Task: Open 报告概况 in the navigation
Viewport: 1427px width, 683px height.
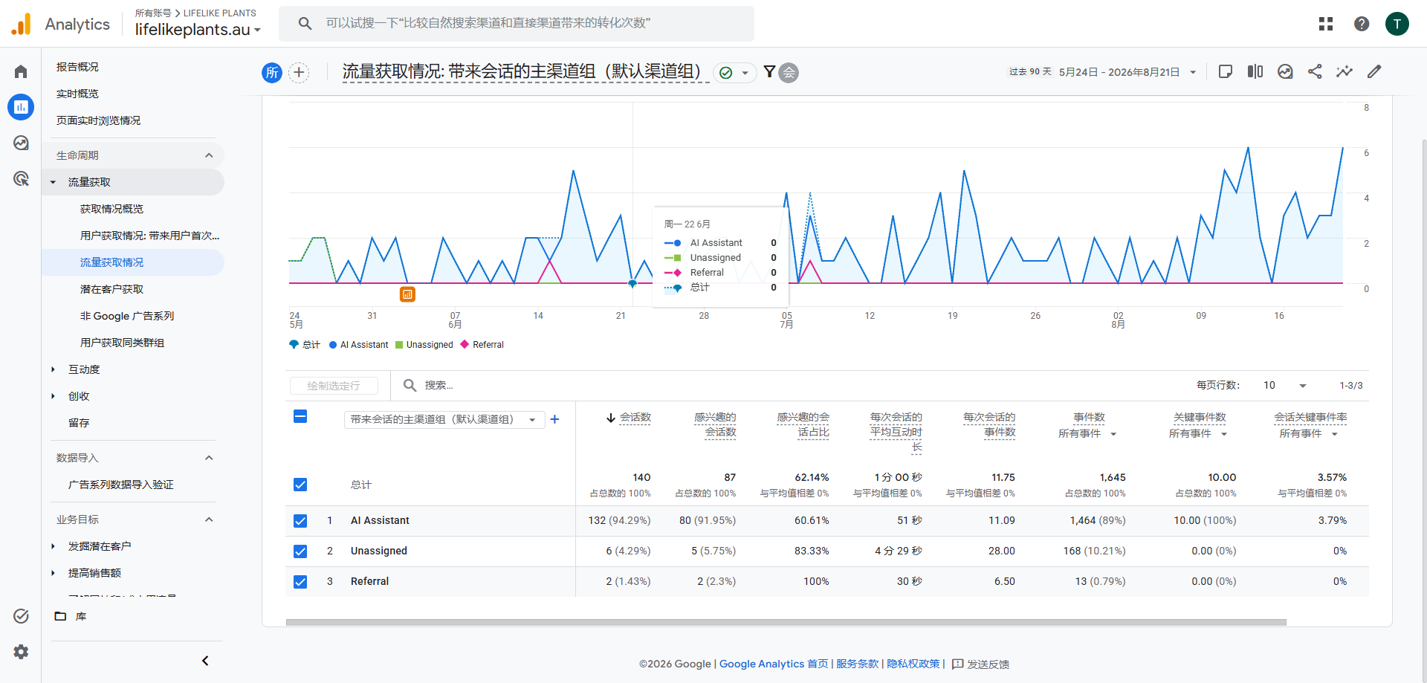Action: [77, 67]
